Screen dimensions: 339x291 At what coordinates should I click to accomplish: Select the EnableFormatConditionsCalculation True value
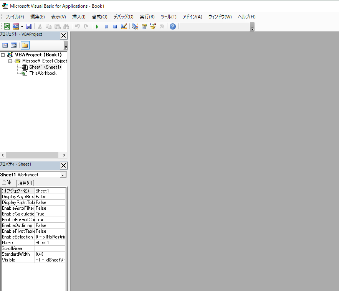tap(50, 220)
